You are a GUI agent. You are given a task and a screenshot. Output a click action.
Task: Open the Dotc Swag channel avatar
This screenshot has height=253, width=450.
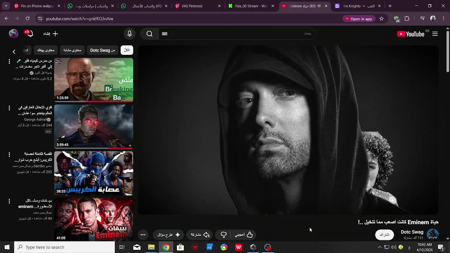[432, 235]
